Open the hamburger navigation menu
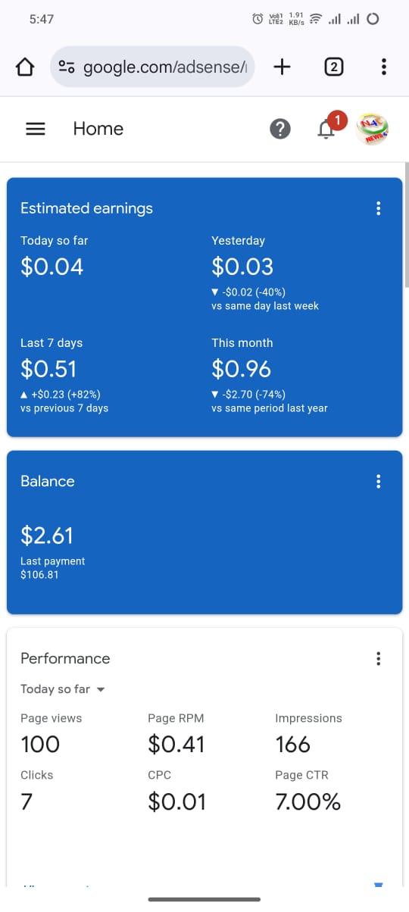409x912 pixels. [36, 130]
